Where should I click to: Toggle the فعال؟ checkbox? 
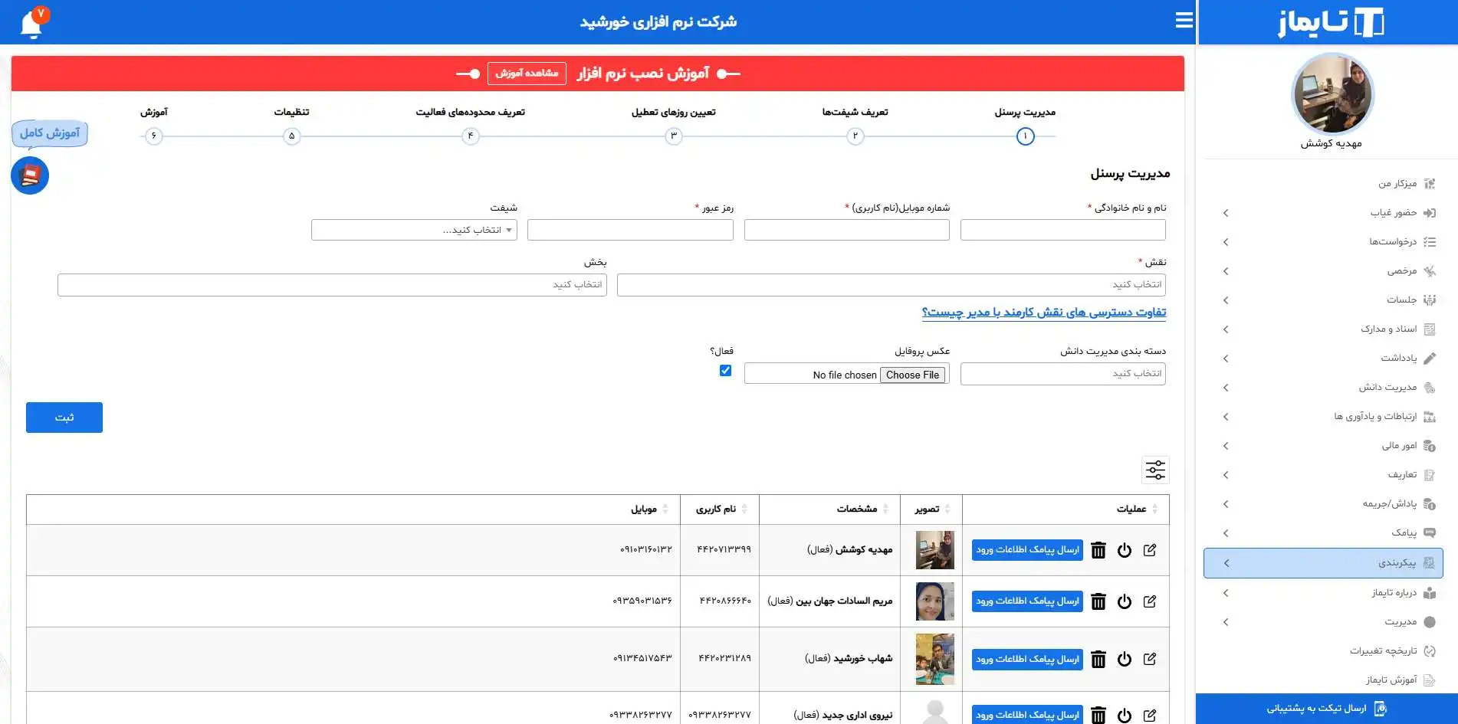click(x=725, y=371)
